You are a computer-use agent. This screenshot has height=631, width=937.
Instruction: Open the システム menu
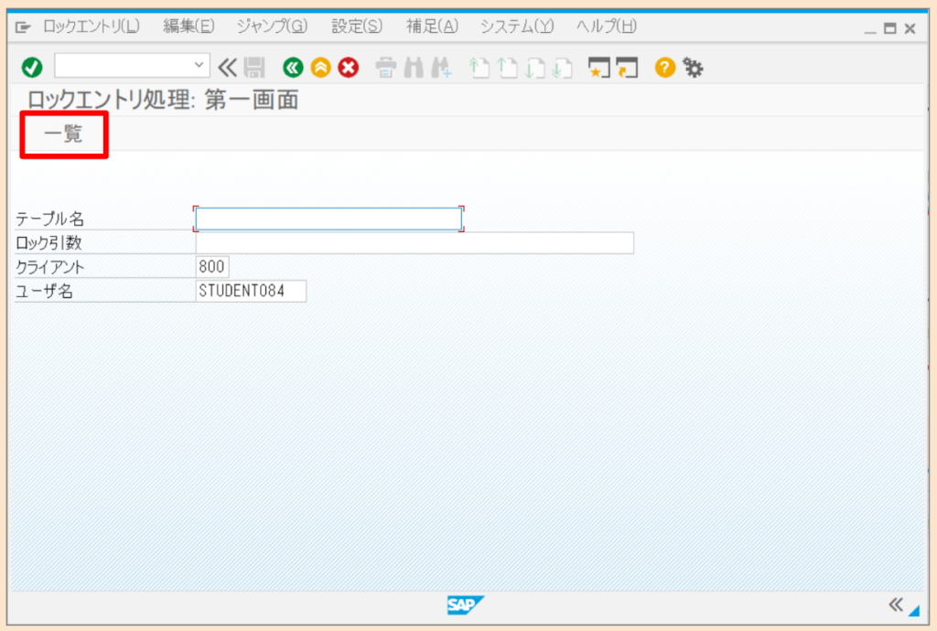[x=515, y=27]
